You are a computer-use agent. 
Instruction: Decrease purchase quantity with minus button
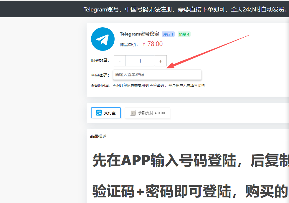point(120,61)
